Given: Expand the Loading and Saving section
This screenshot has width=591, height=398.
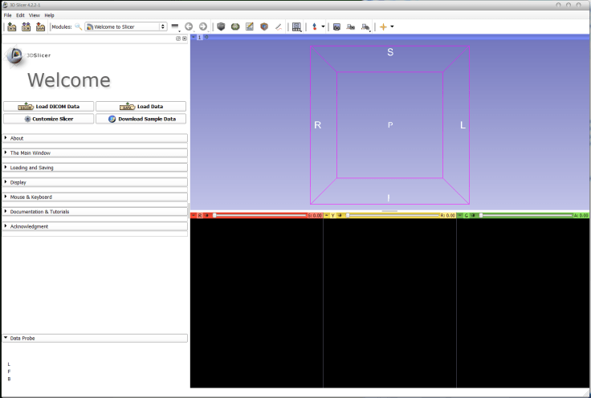Looking at the screenshot, I should (95, 168).
